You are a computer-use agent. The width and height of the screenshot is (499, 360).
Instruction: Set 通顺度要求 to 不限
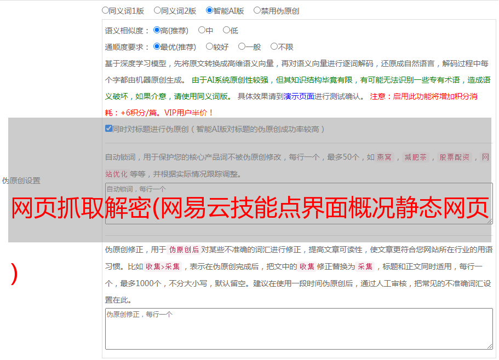pyautogui.click(x=274, y=47)
